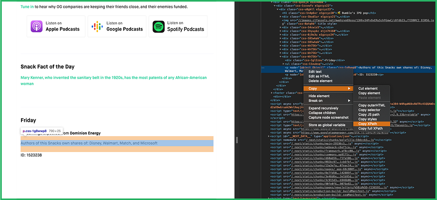This screenshot has height=200, width=437.
Task: Choose the highlighted Copy XPath entry
Action: click(x=371, y=124)
